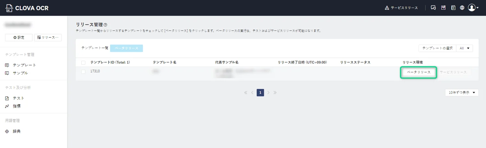Open the user profile avatar menu
Image resolution: width=486 pixels, height=148 pixels.
[x=473, y=8]
